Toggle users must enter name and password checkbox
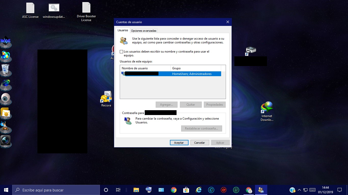This screenshot has width=348, height=195. click(122, 52)
